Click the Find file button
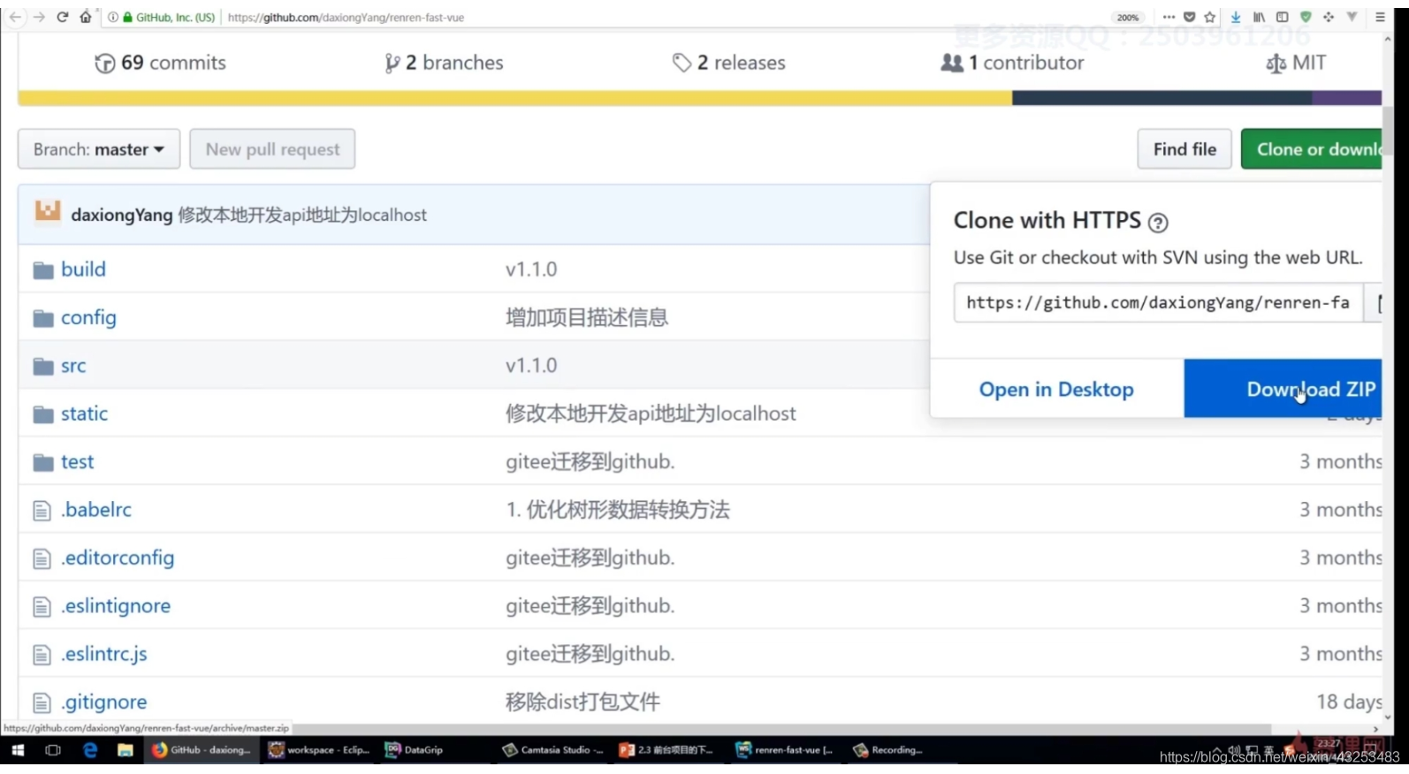This screenshot has height=774, width=1409. pyautogui.click(x=1184, y=149)
